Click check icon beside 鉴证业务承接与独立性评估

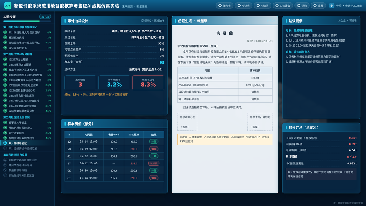(5, 42)
